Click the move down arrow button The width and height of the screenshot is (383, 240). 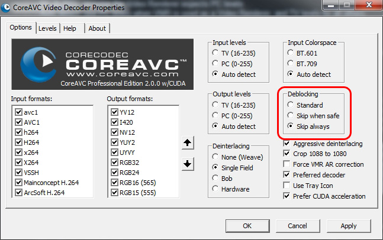coord(188,164)
